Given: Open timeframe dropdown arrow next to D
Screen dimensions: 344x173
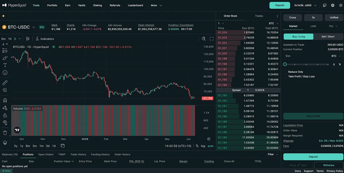Looking at the screenshot, I should (x=20, y=39).
